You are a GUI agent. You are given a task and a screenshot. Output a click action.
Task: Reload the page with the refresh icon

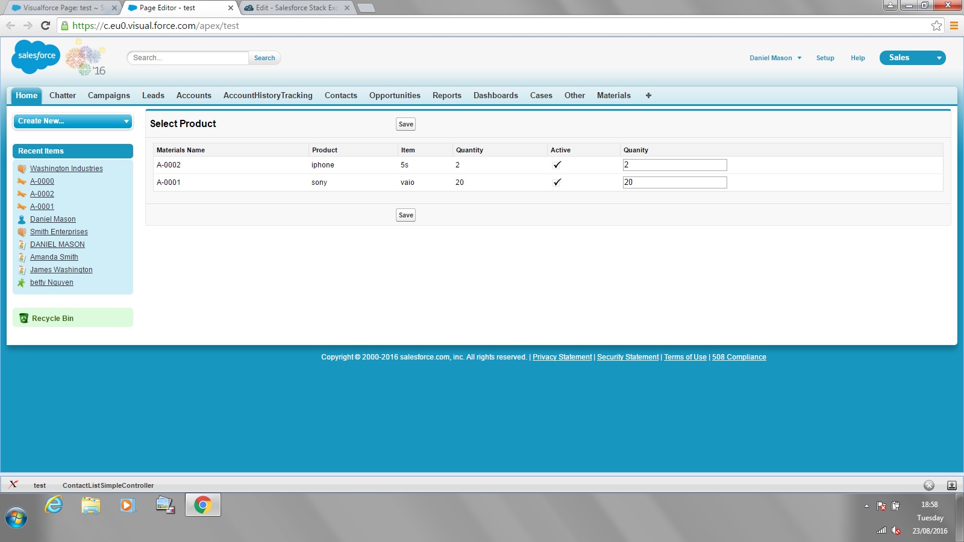[x=45, y=25]
